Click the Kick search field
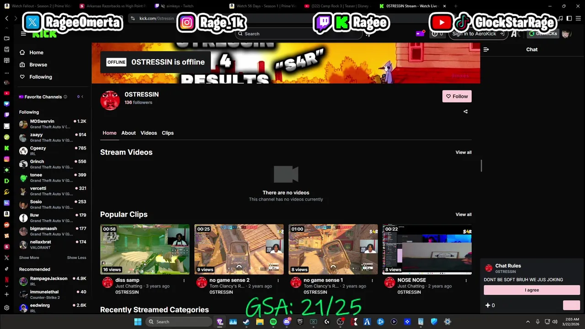This screenshot has width=585, height=329. (x=299, y=34)
